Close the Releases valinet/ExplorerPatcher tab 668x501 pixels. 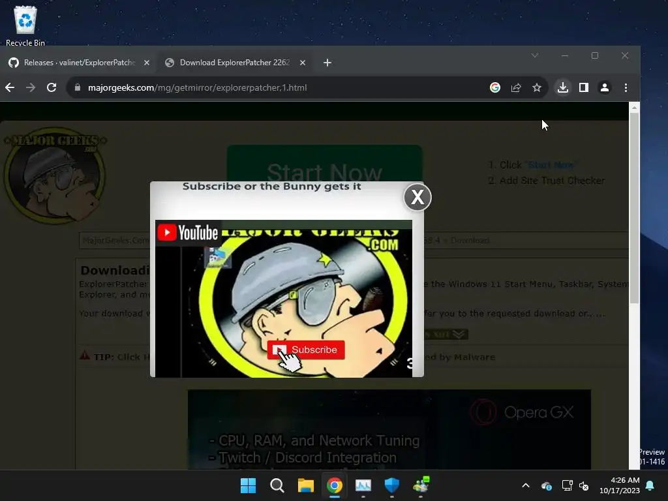[x=147, y=63]
